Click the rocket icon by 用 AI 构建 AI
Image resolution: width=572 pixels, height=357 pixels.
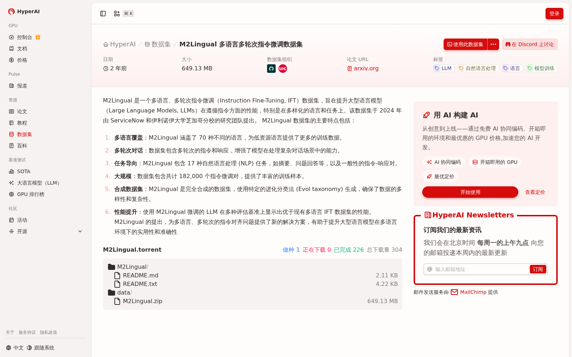click(x=426, y=115)
